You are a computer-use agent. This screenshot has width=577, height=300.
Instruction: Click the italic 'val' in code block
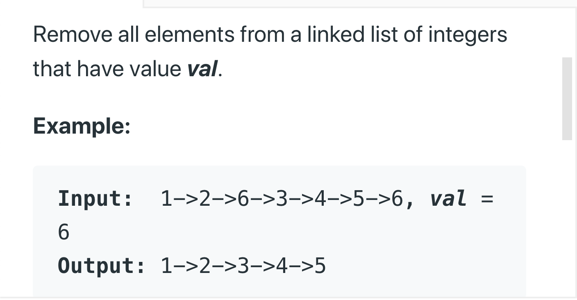tap(448, 199)
